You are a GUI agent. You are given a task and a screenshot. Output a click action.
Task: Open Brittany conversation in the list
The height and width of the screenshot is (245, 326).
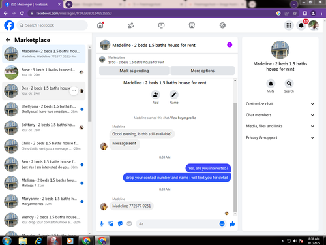pos(44,127)
